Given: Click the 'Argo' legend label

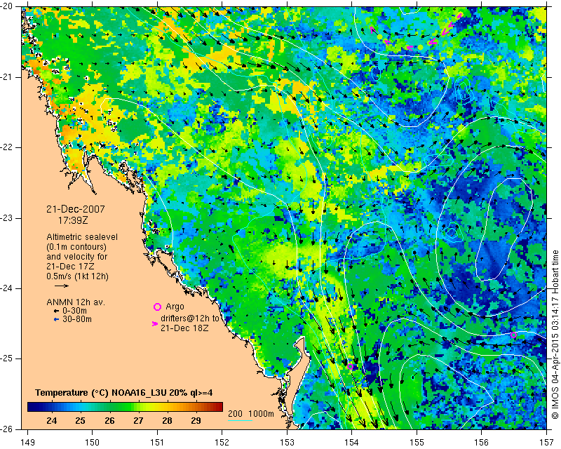Looking at the screenshot, I should (175, 307).
